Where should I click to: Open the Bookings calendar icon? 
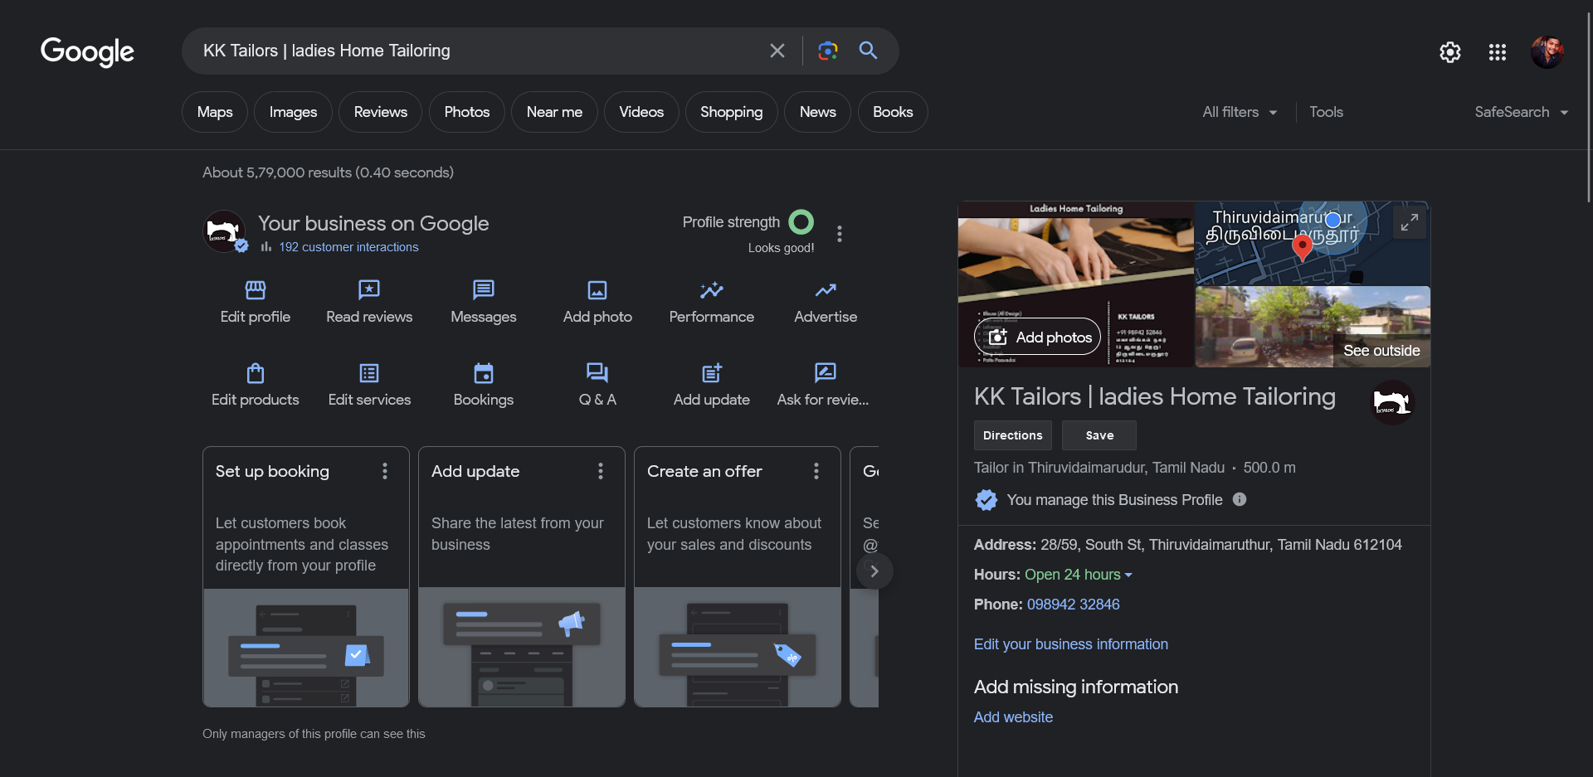point(483,373)
